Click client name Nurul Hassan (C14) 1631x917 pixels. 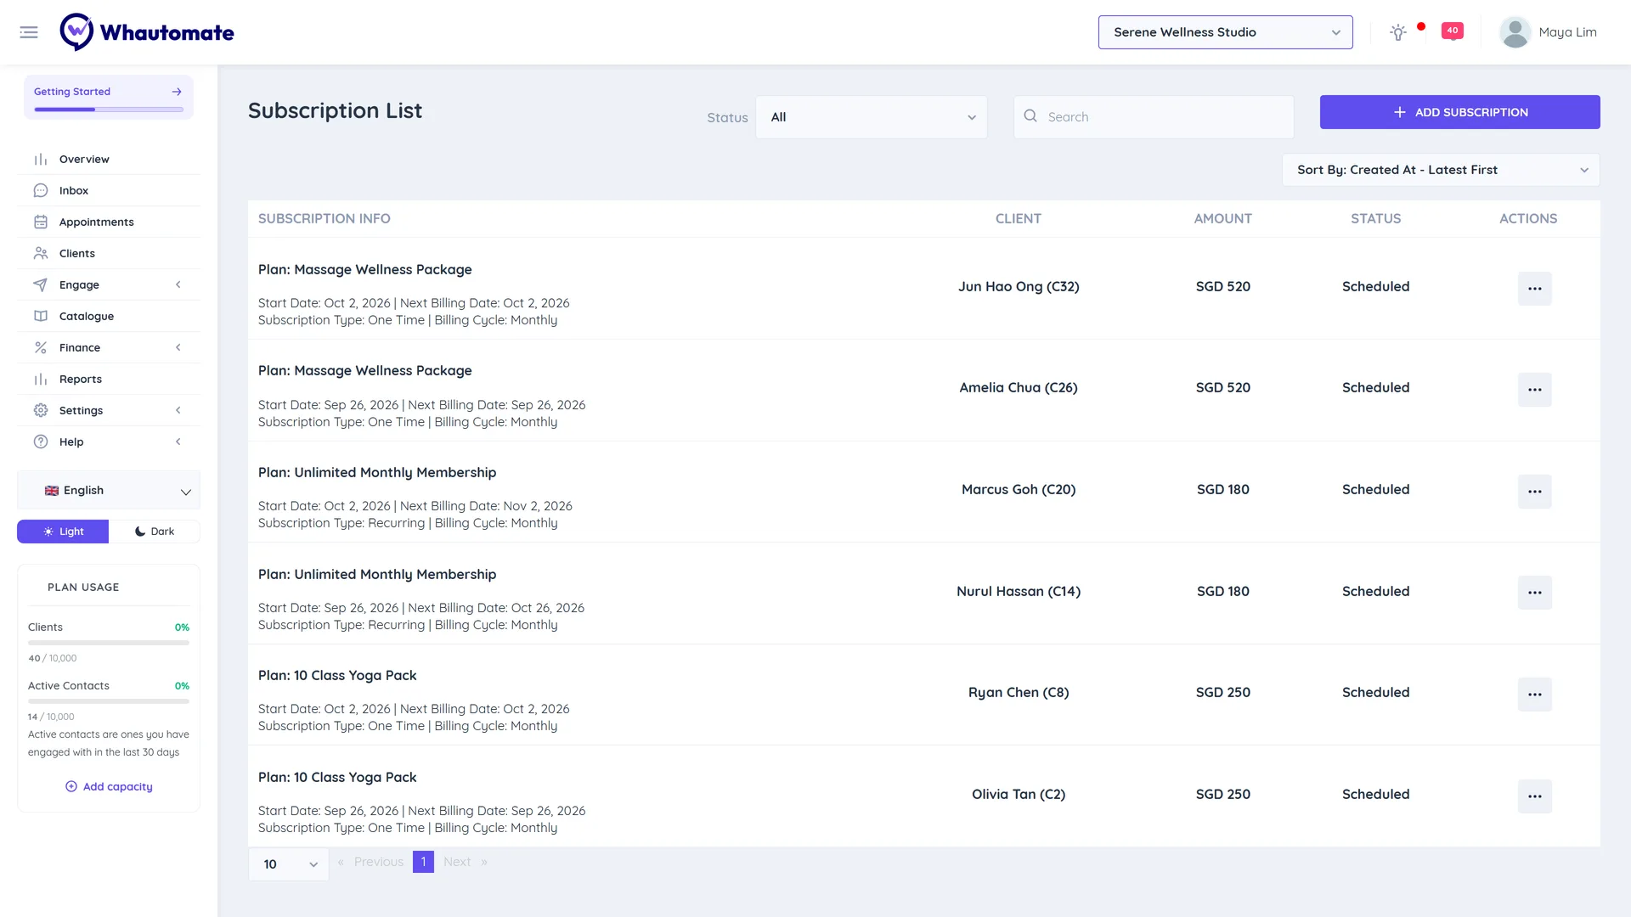tap(1019, 592)
